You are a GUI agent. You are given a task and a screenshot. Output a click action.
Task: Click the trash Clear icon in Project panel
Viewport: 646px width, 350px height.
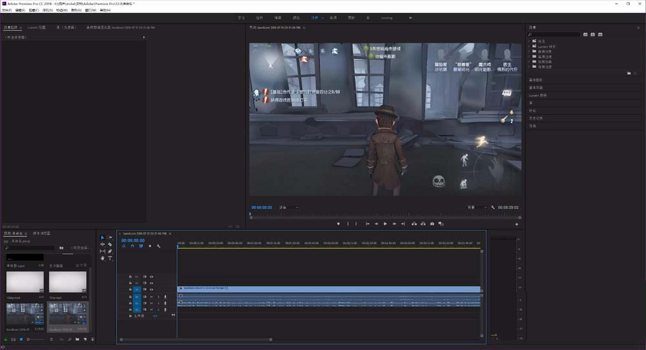tap(92, 339)
